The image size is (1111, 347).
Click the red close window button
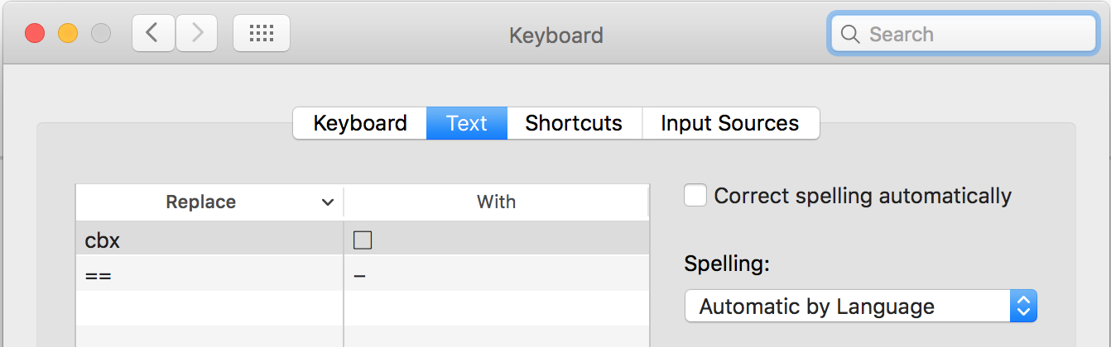35,34
